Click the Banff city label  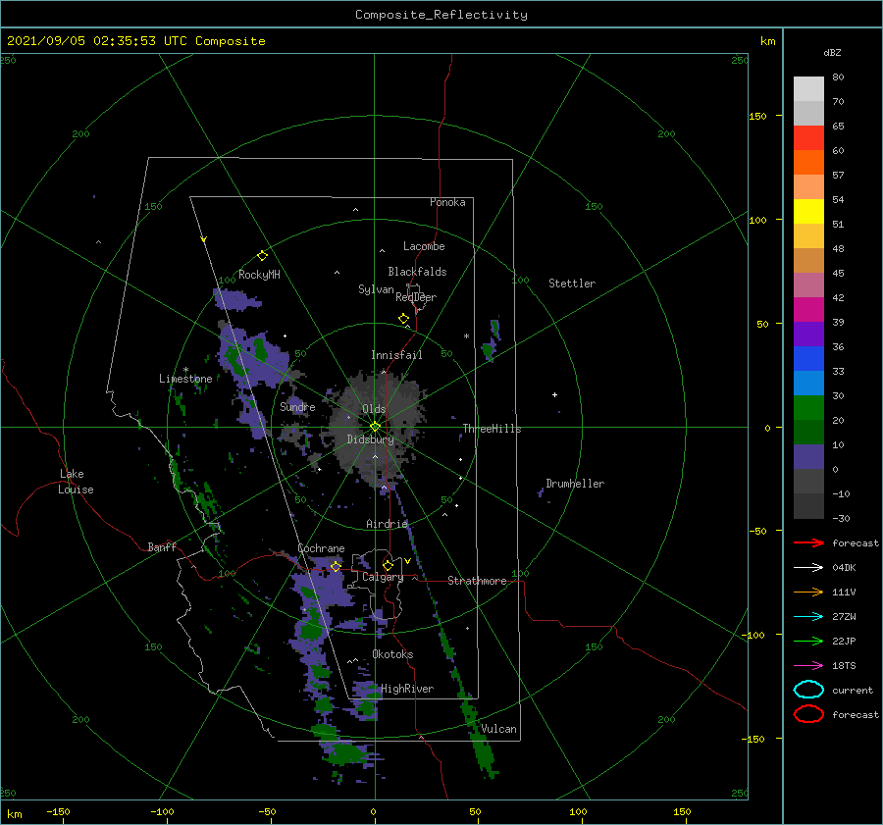(x=162, y=546)
